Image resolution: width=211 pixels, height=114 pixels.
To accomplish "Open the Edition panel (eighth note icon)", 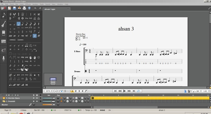I will pos(4,15).
